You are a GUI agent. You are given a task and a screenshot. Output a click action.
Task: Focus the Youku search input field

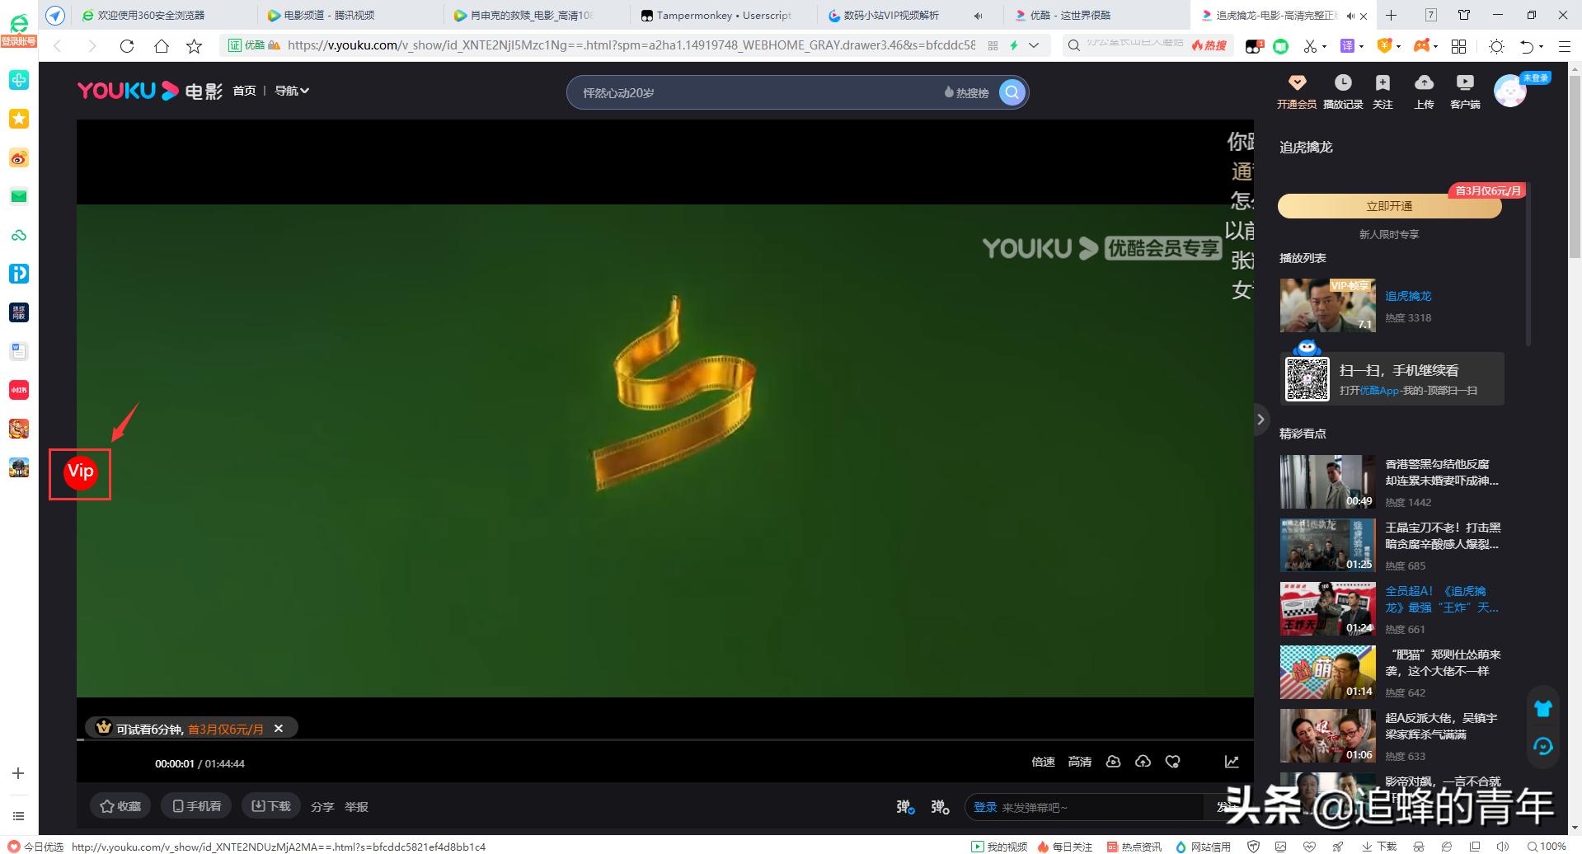click(x=758, y=92)
